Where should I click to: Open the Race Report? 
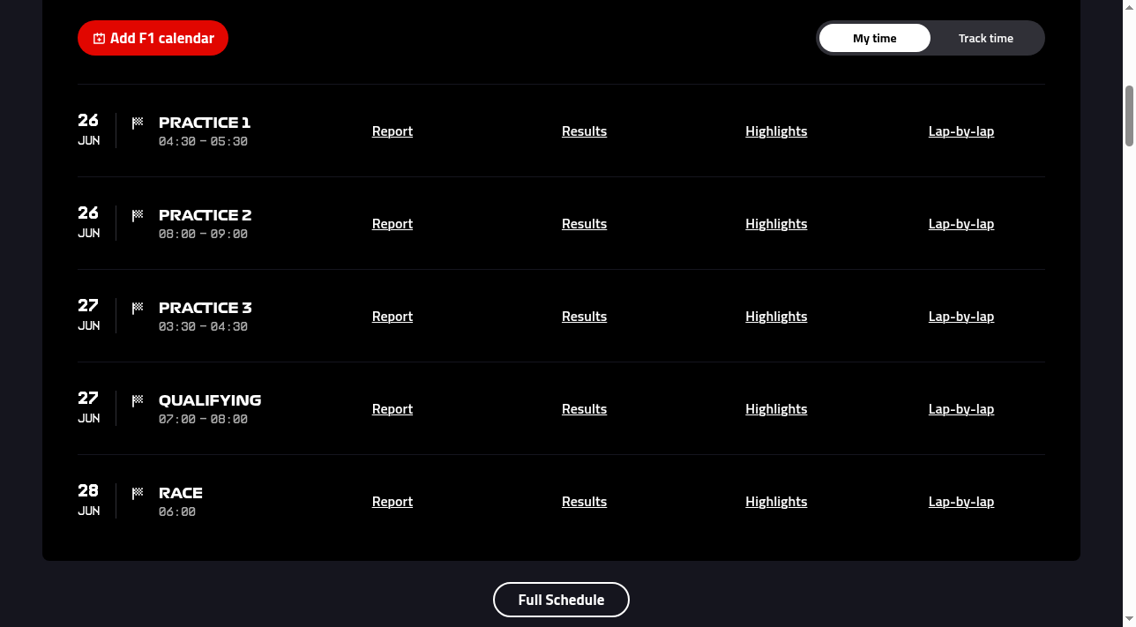[x=392, y=502]
